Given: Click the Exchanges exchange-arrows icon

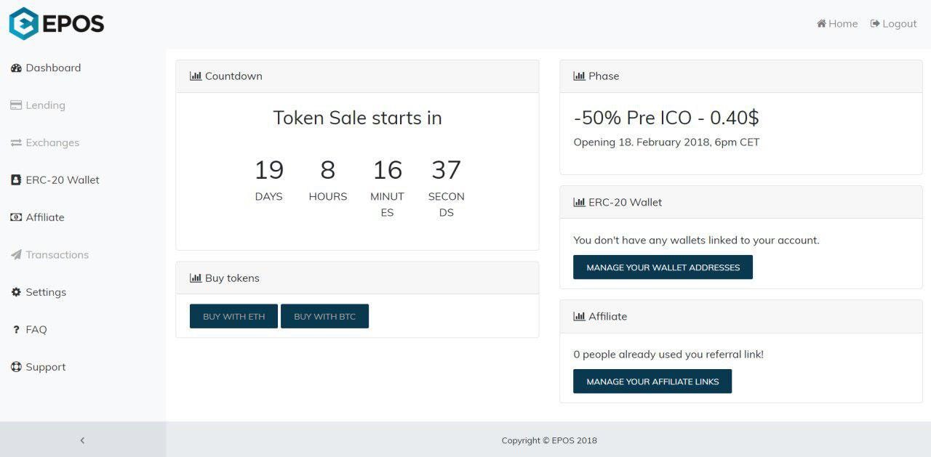Looking at the screenshot, I should point(16,142).
